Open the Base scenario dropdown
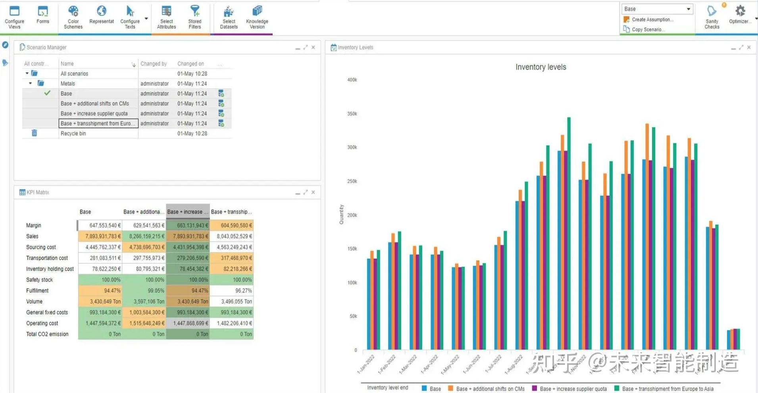 coord(688,9)
